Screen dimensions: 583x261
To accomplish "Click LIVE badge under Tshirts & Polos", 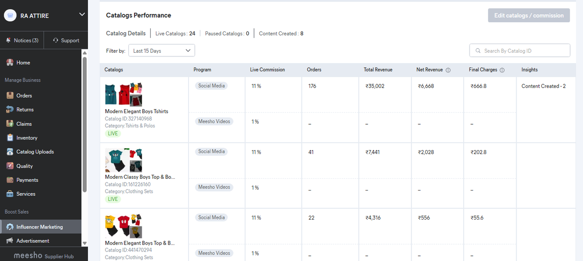I will [113, 134].
